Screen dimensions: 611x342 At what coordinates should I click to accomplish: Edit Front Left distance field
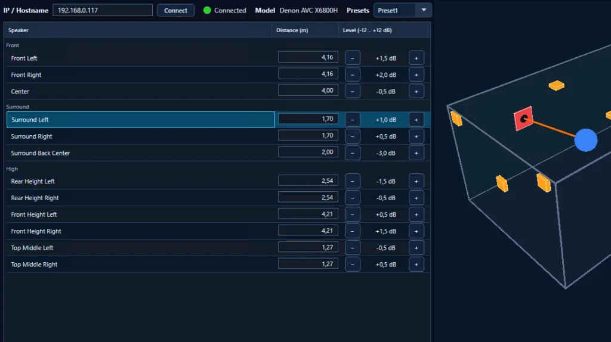click(308, 57)
